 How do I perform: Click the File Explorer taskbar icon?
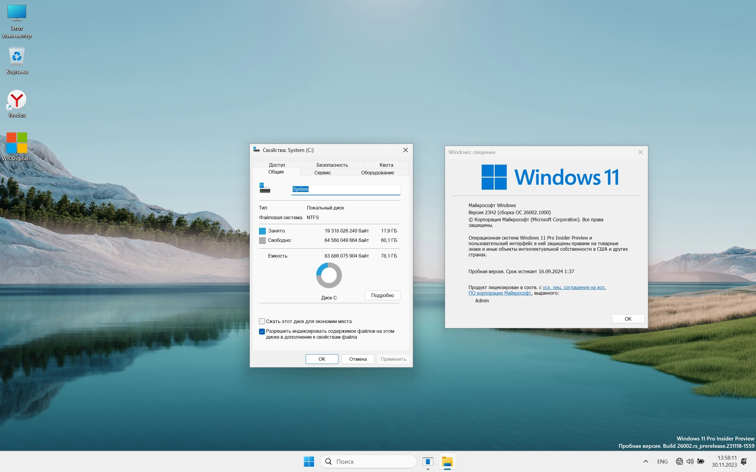click(447, 461)
